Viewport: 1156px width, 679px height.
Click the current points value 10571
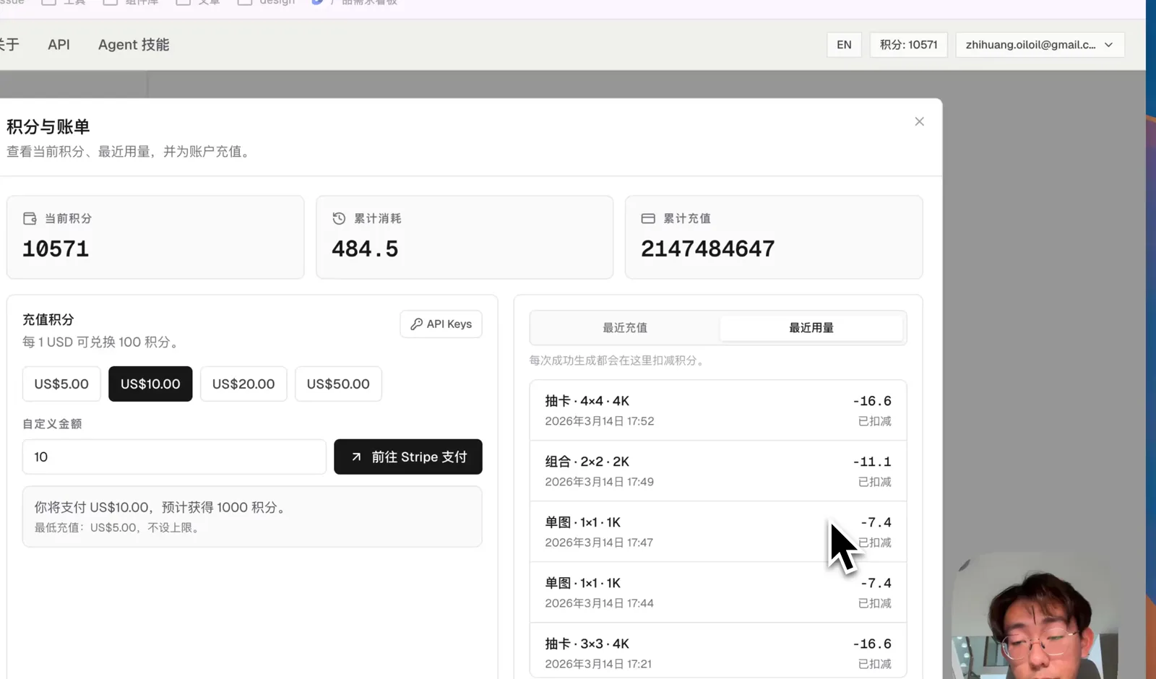coord(56,249)
